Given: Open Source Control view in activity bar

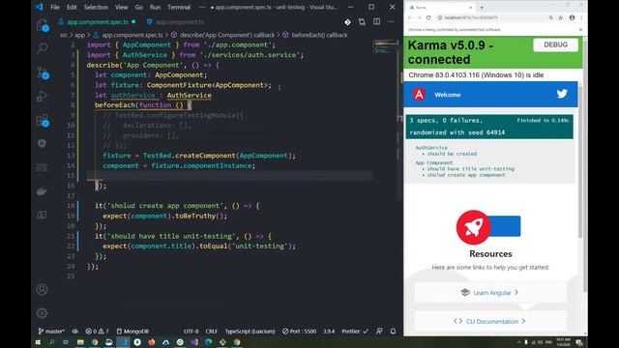Looking at the screenshot, I should click(43, 72).
